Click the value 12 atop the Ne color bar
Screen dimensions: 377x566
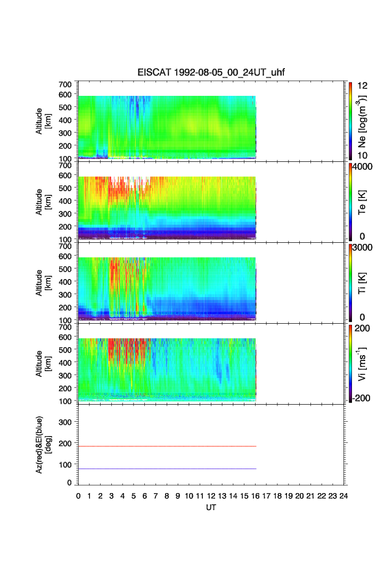pos(362,86)
